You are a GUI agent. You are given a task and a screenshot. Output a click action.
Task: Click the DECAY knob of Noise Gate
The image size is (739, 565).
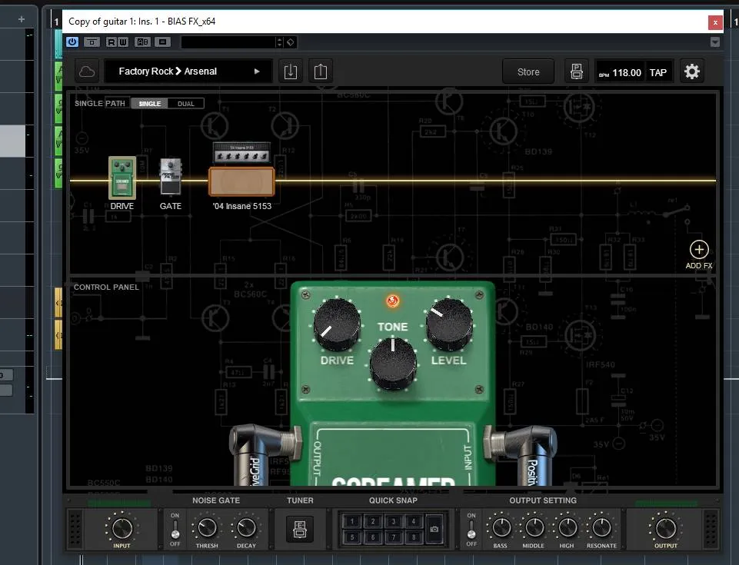[246, 528]
